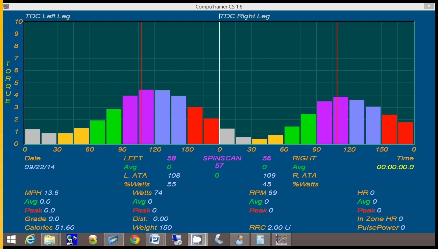Click the 'HR 0' readout

pyautogui.click(x=366, y=193)
